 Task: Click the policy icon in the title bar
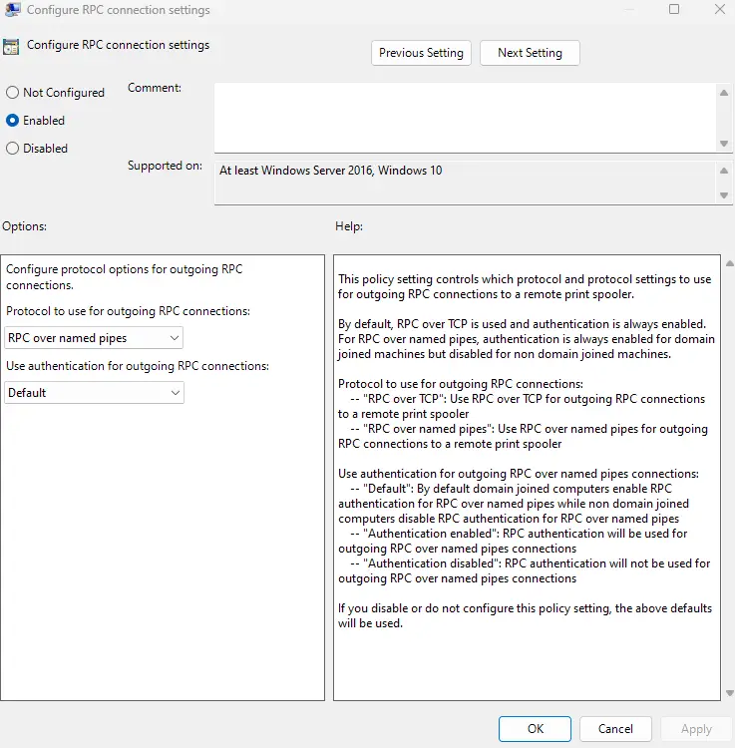coord(12,10)
